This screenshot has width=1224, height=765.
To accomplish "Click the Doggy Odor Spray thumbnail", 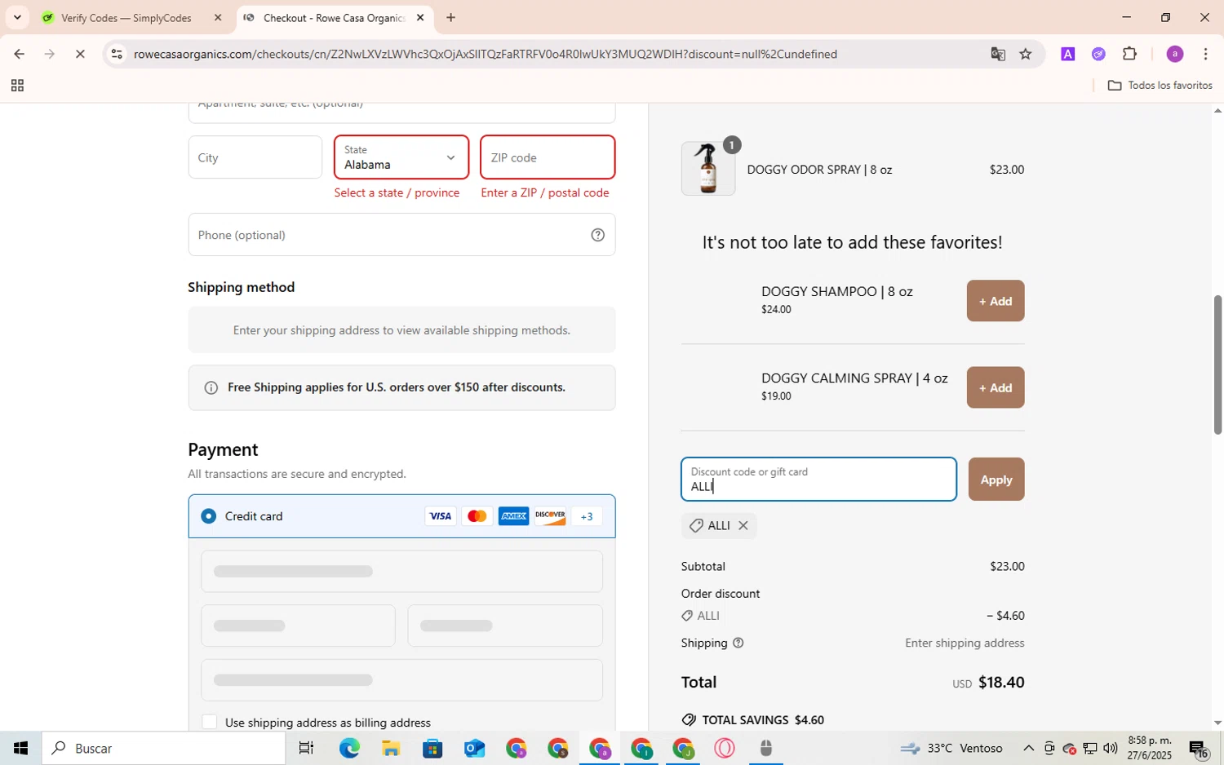I will [x=707, y=169].
